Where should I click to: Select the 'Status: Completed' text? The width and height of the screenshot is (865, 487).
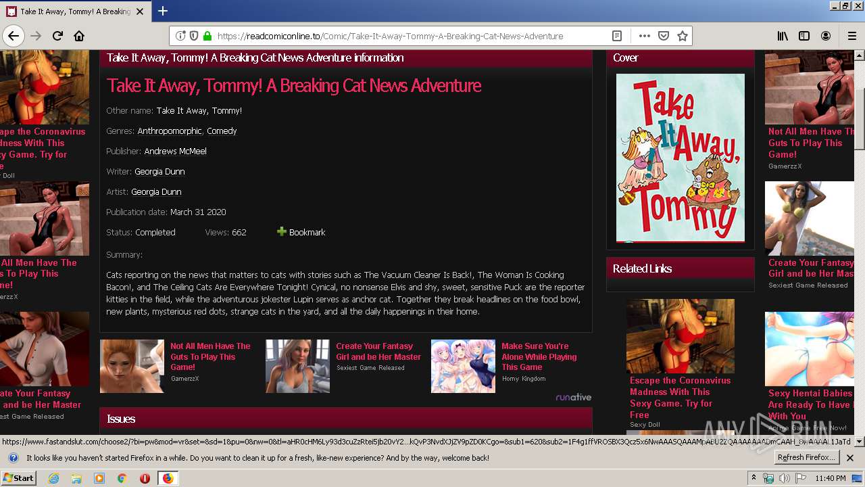141,232
